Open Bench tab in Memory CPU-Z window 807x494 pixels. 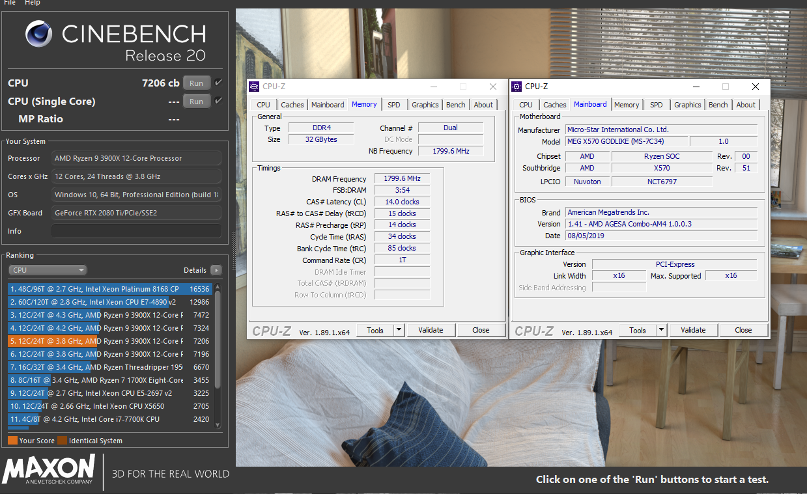pos(456,105)
